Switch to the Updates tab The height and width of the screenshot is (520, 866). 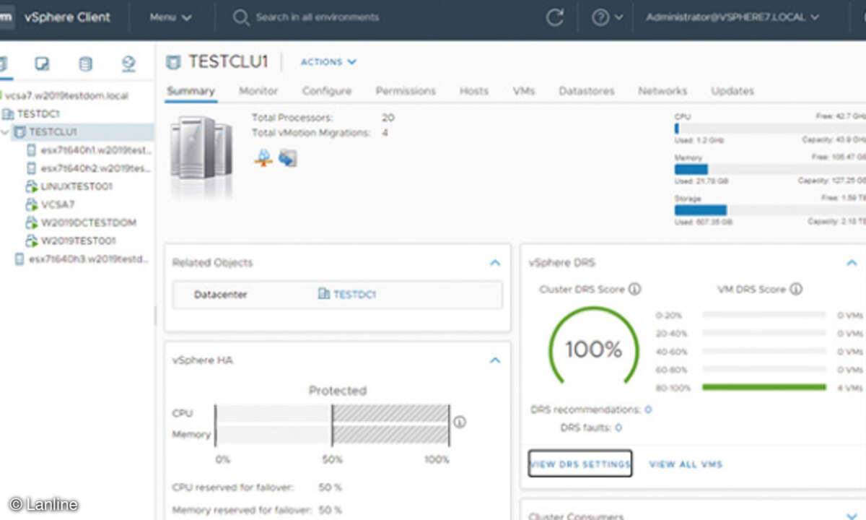[732, 91]
